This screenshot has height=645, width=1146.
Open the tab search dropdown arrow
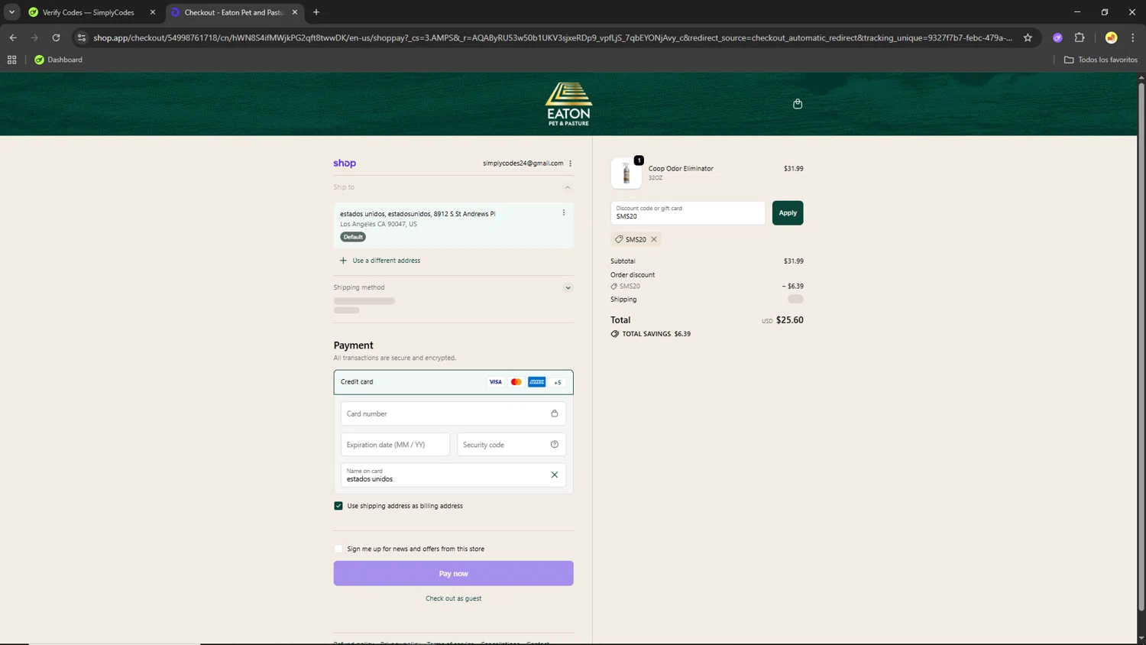11,12
